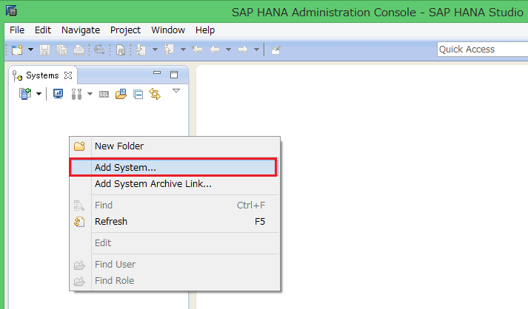The image size is (528, 309).
Task: Choose Add System Archive Link... entry
Action: pos(175,184)
